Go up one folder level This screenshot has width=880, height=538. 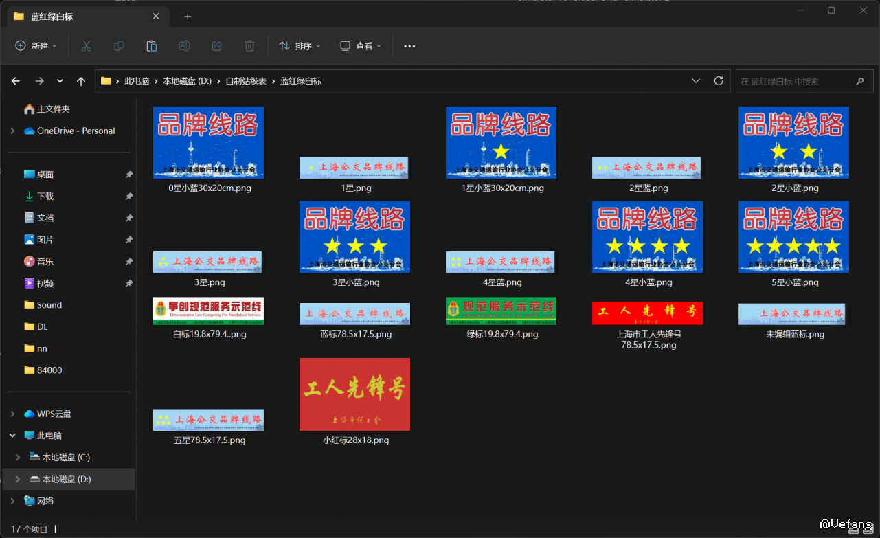click(81, 81)
